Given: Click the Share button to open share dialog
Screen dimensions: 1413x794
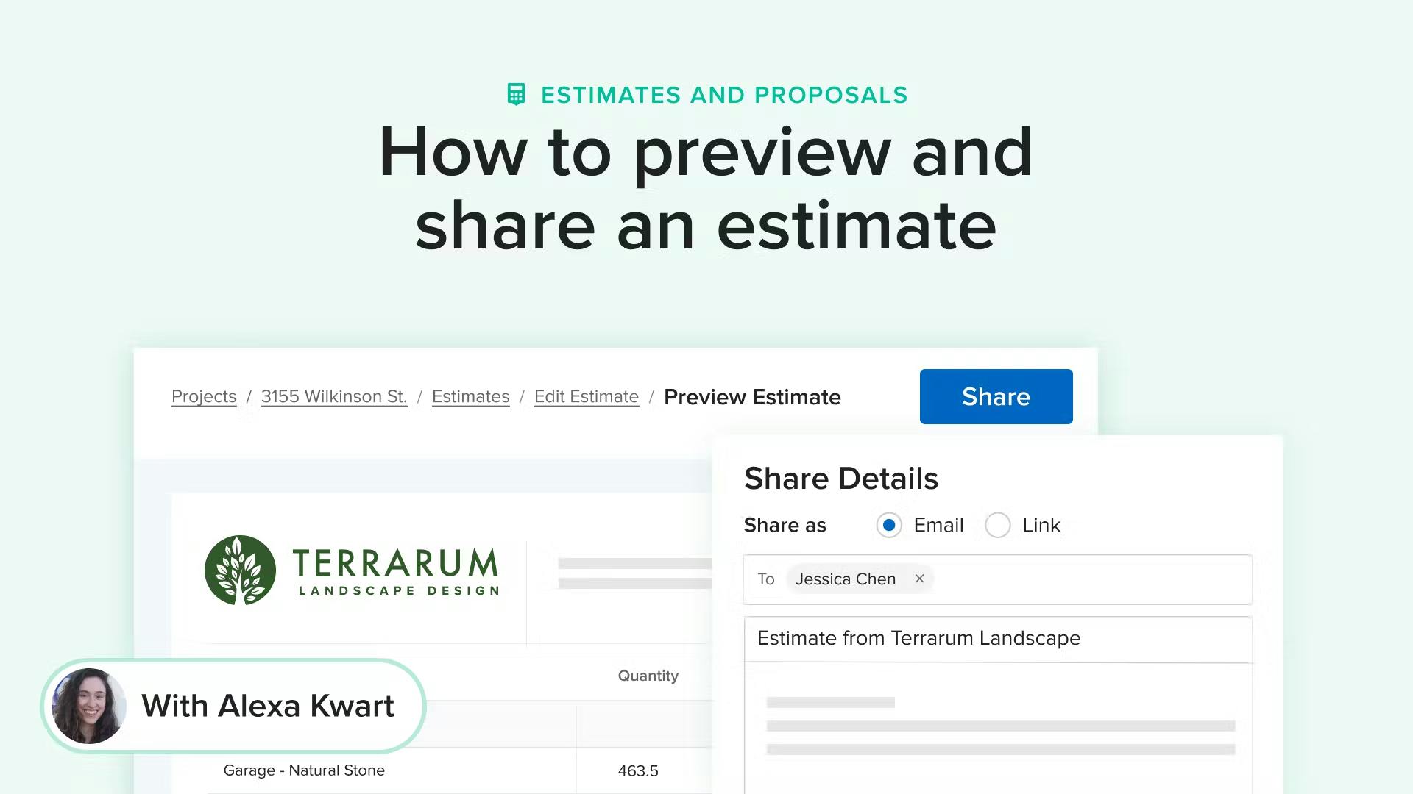Looking at the screenshot, I should [x=995, y=396].
